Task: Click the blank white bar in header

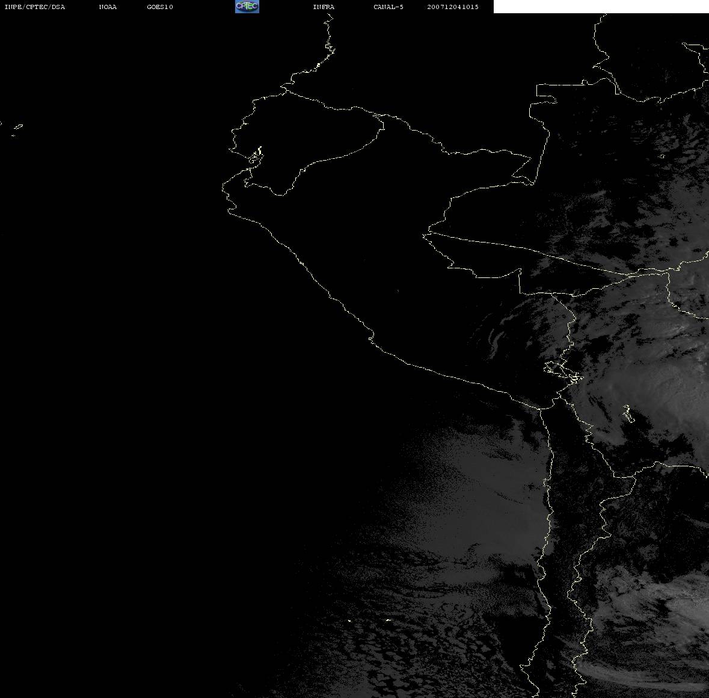Action: (600, 7)
